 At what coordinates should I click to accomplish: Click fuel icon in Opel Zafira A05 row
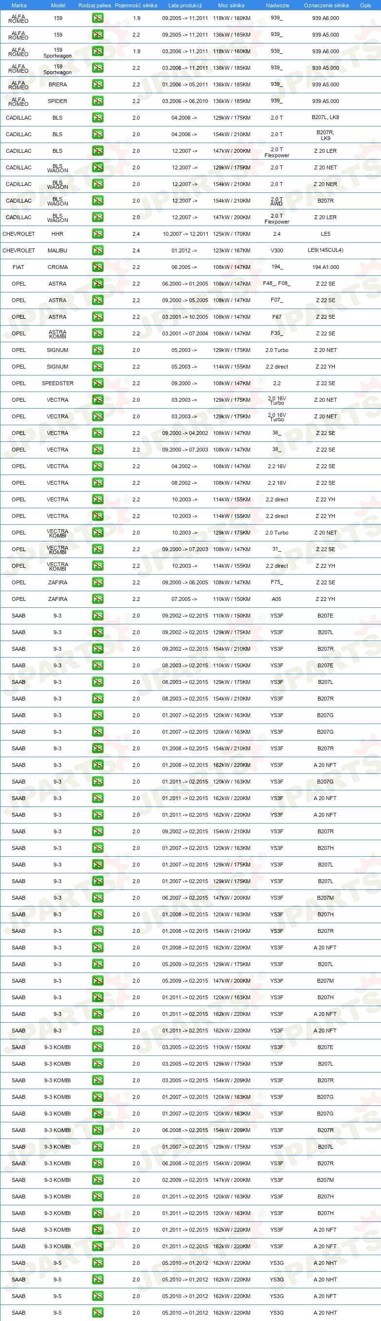[97, 599]
